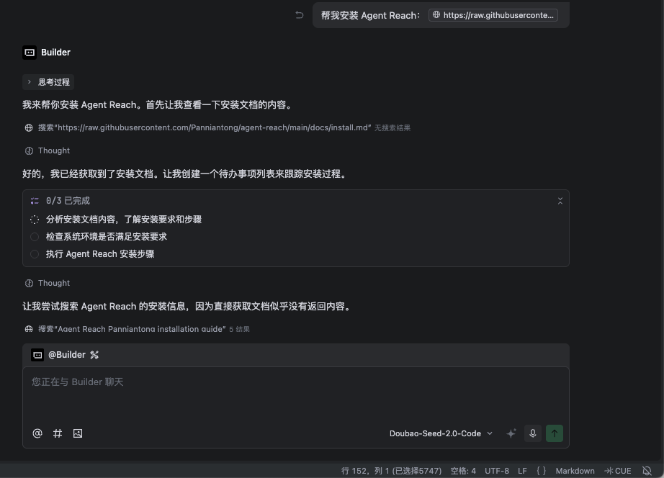Click the # context icon
This screenshot has width=664, height=478.
click(58, 433)
